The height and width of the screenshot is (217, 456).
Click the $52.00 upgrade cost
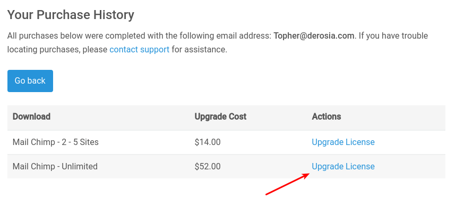tap(208, 167)
